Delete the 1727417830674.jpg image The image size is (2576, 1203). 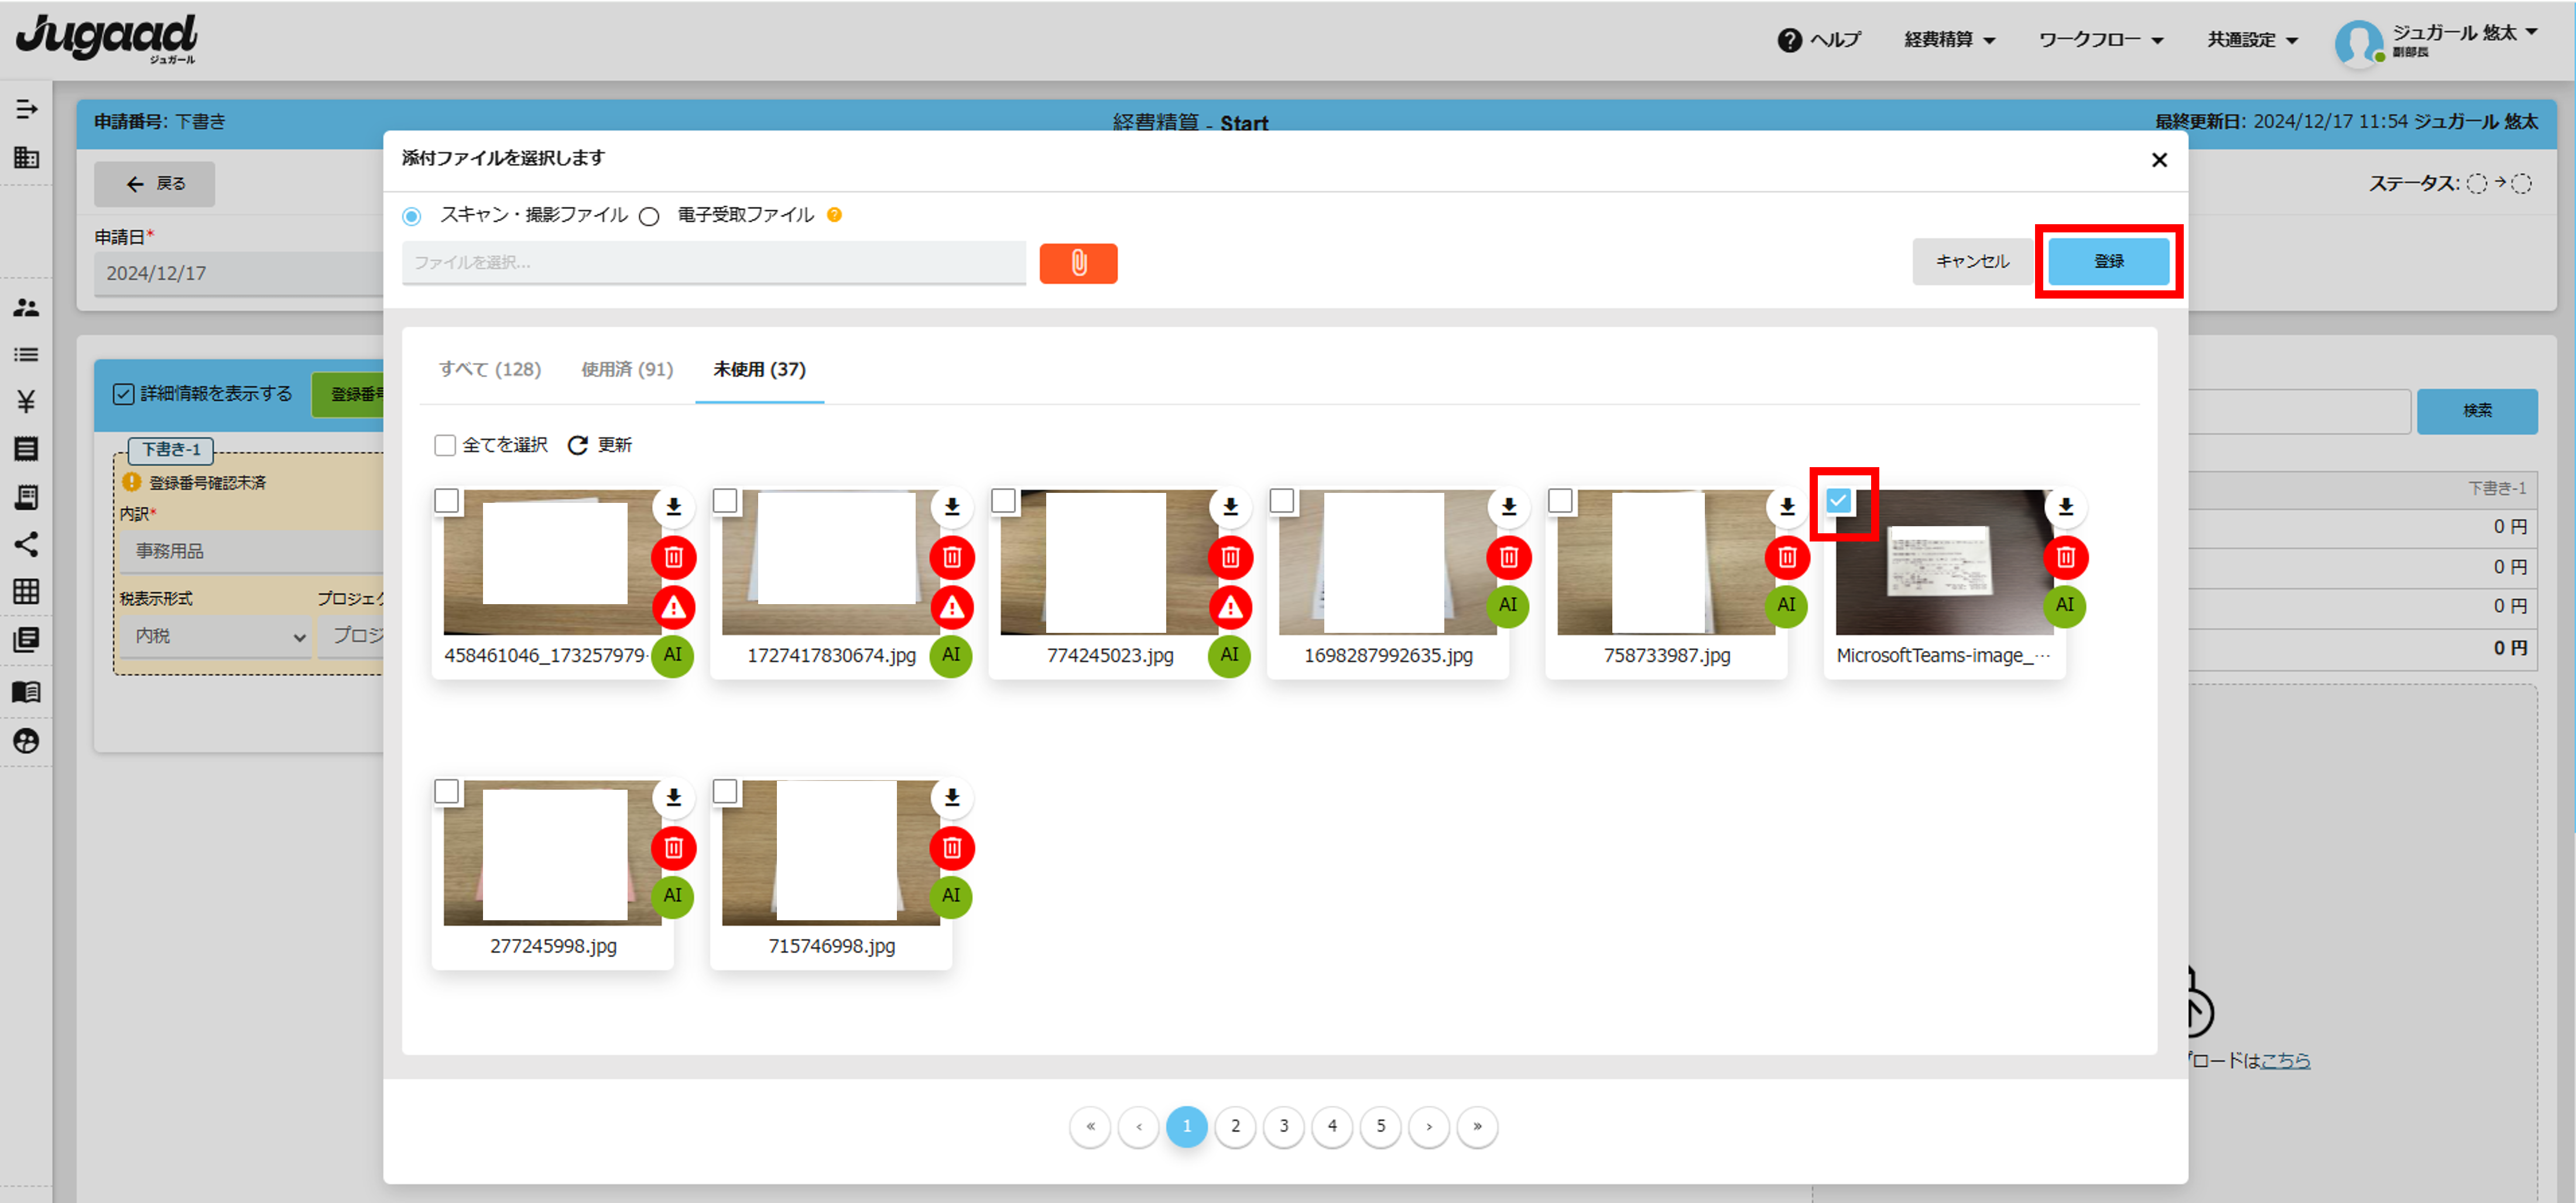pyautogui.click(x=951, y=557)
